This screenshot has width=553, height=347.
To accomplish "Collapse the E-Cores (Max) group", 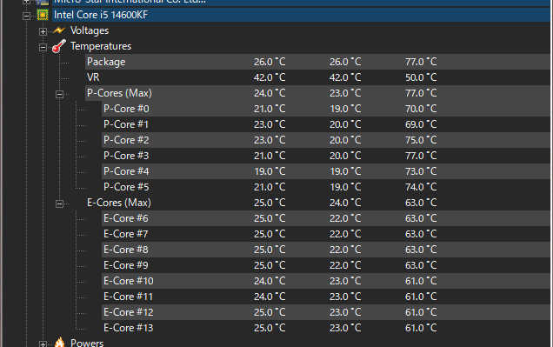I will pos(59,204).
